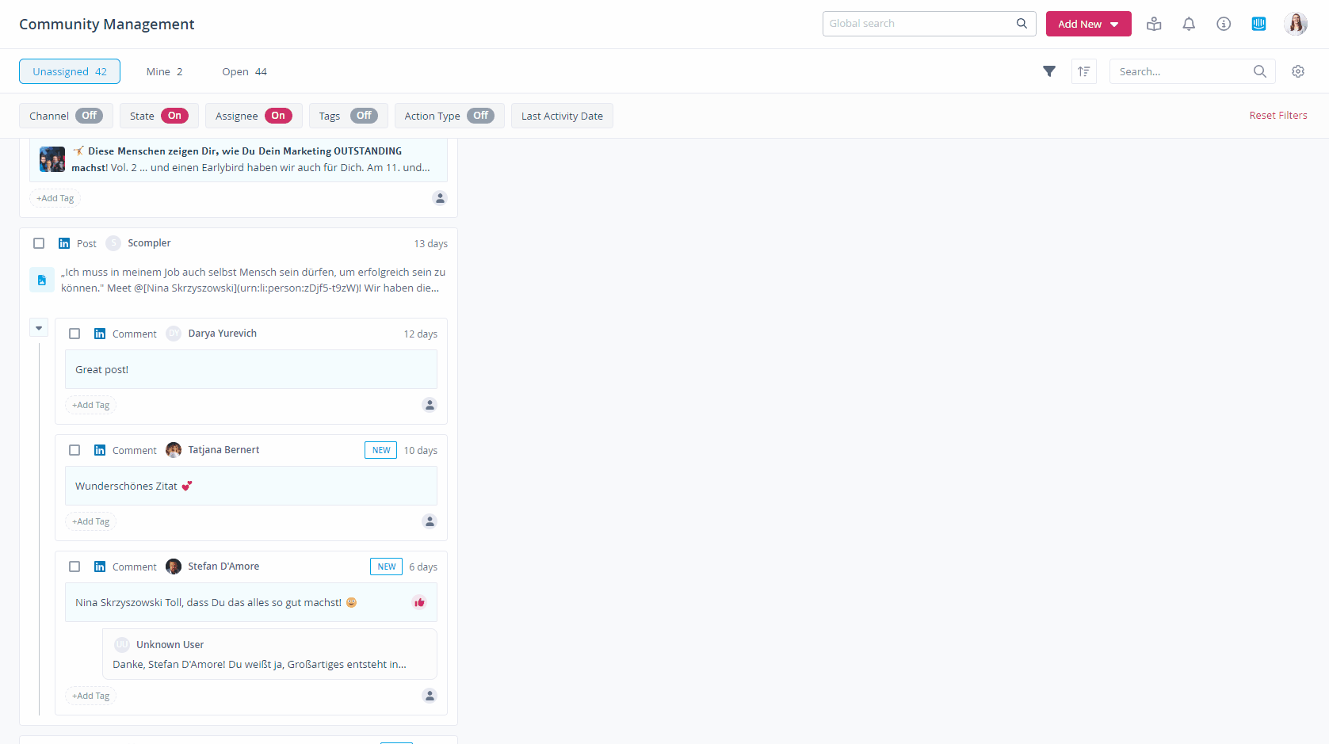Switch to the Mine tab

pyautogui.click(x=164, y=71)
